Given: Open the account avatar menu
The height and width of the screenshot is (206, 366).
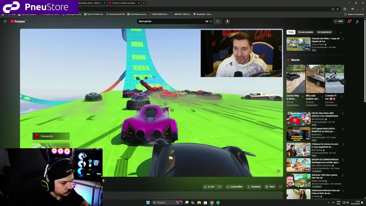Looking at the screenshot, I should (x=357, y=21).
